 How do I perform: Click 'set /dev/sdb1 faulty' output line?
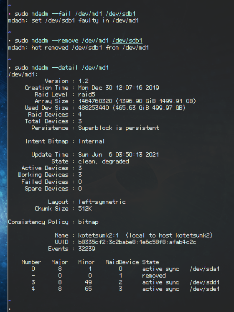(74, 20)
